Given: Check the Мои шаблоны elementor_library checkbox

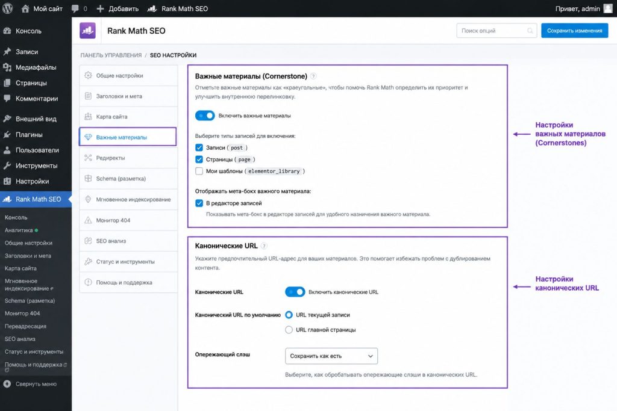Looking at the screenshot, I should tap(199, 172).
